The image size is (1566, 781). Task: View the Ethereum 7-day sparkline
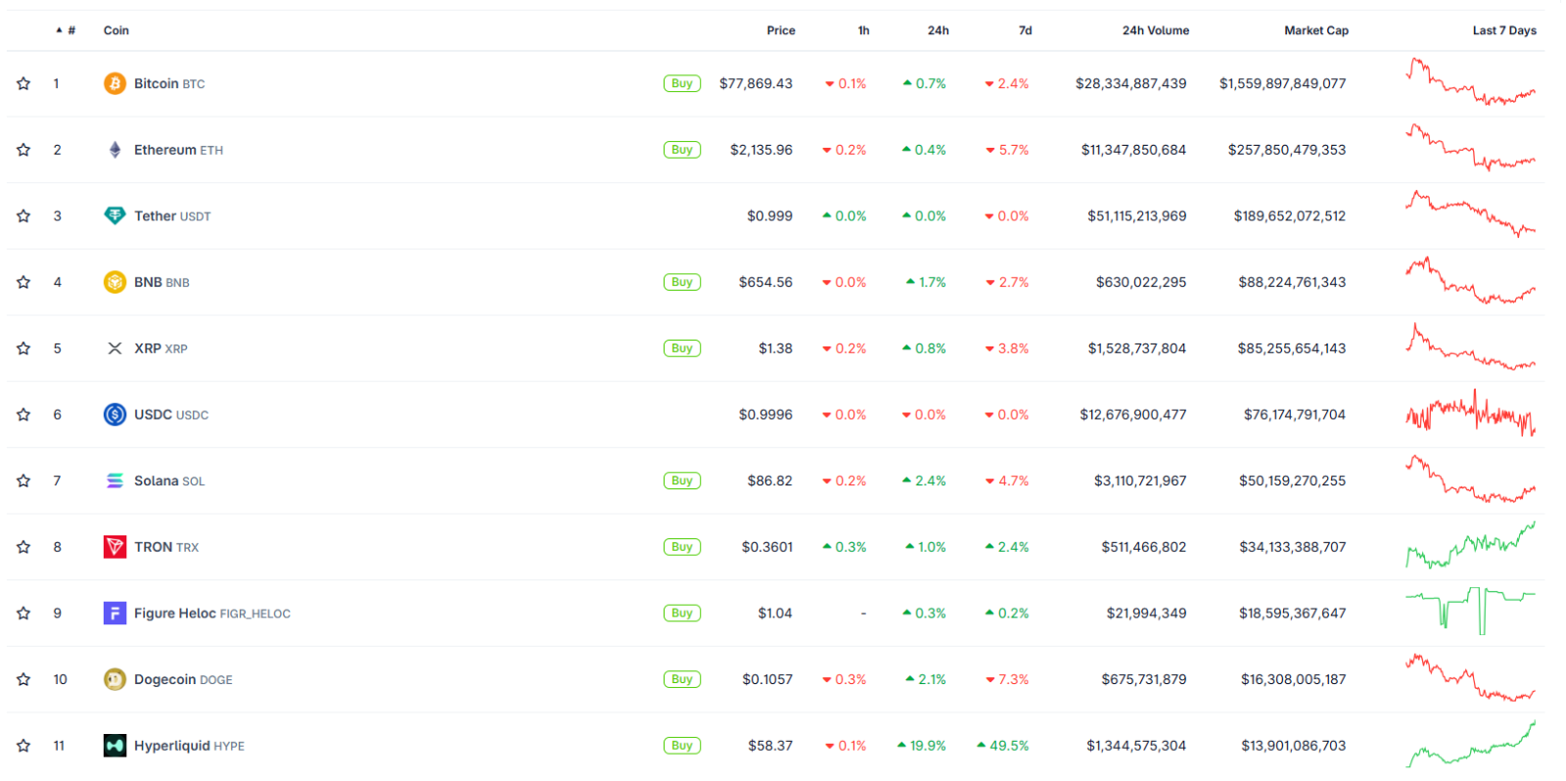(x=1470, y=148)
